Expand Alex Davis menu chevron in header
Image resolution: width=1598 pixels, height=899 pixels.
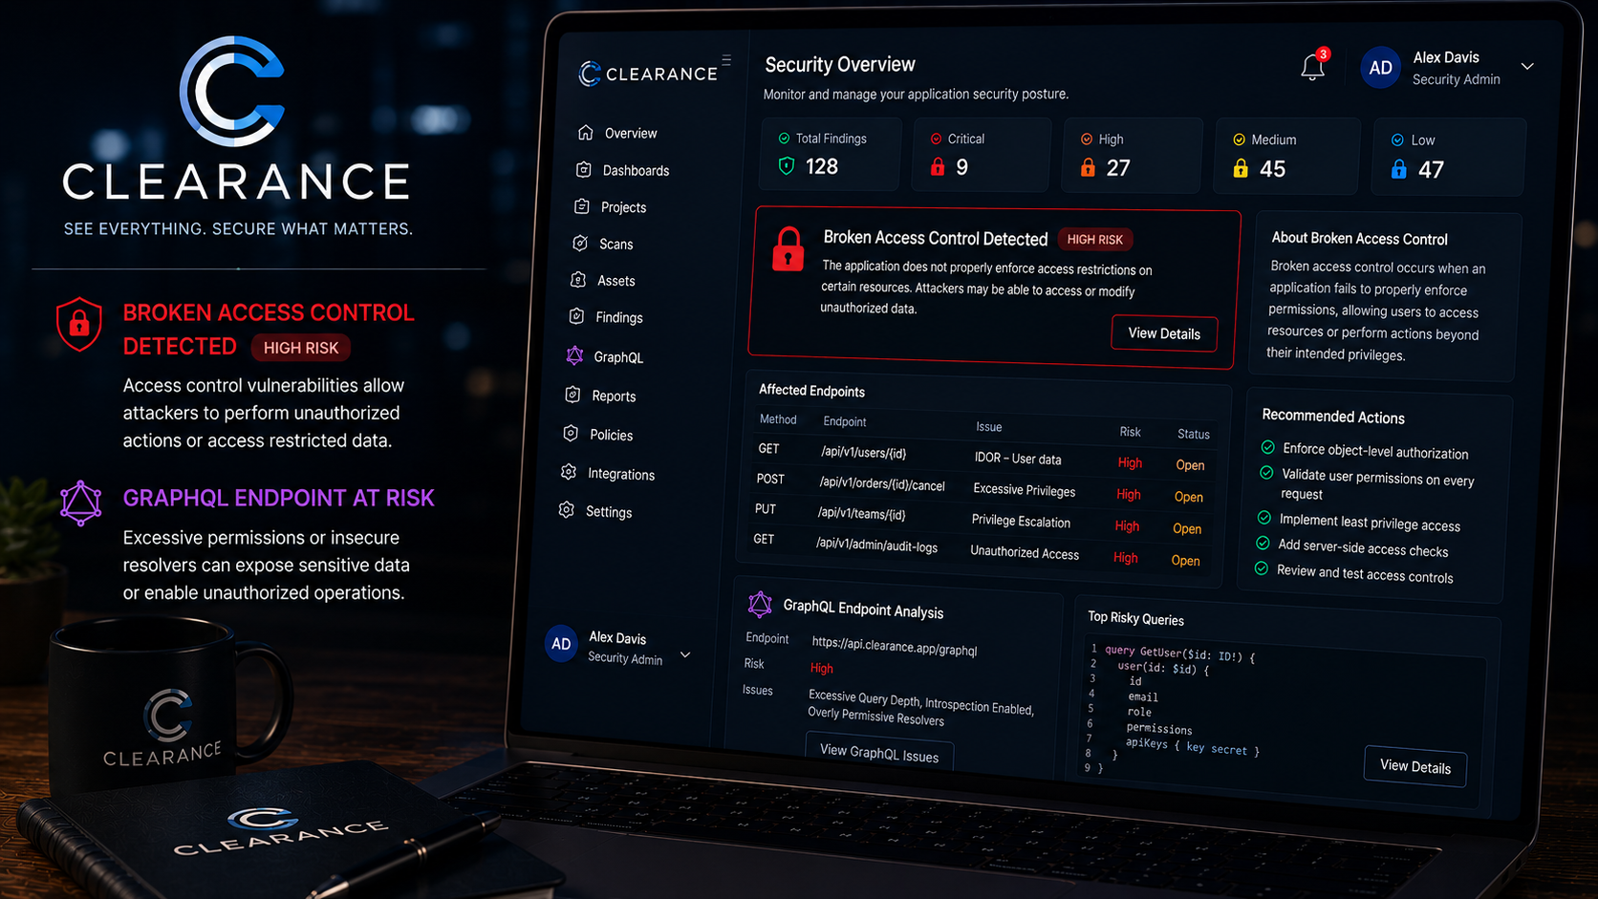tap(1527, 67)
